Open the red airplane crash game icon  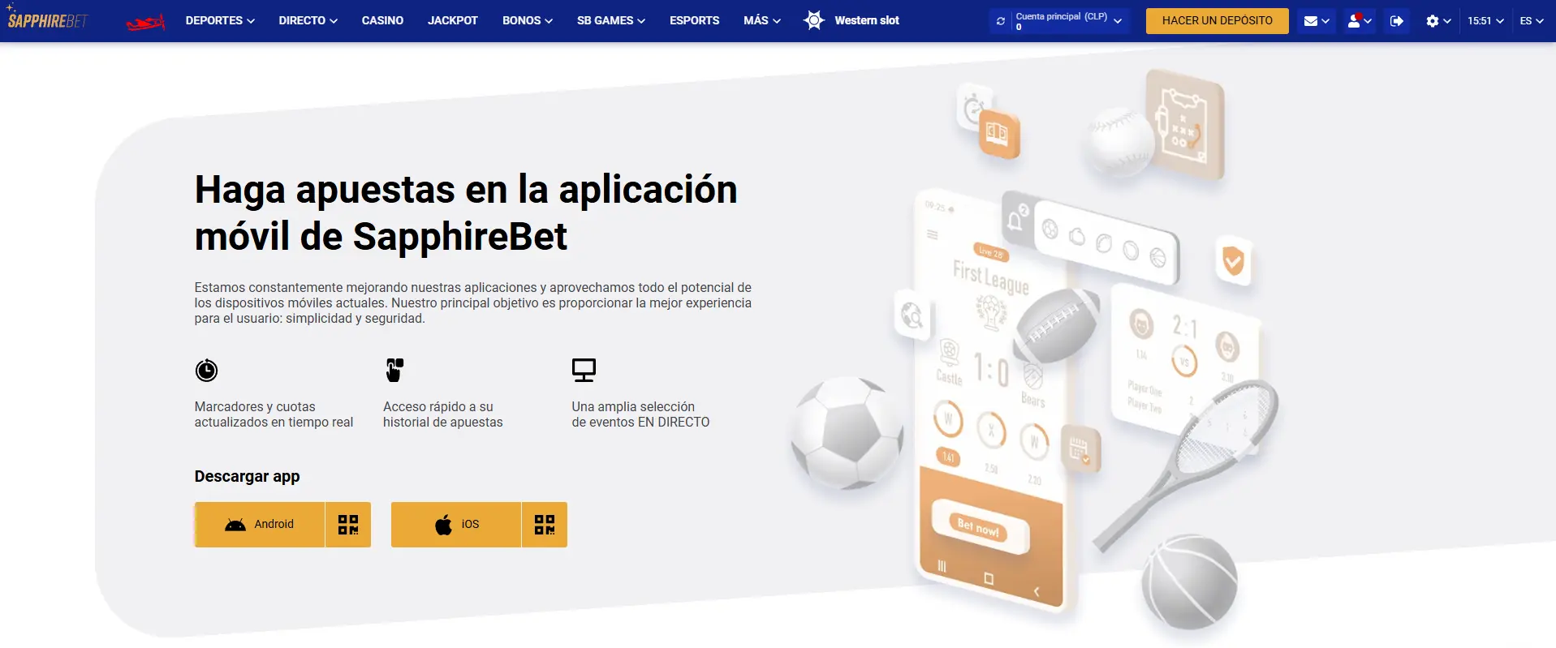(145, 22)
